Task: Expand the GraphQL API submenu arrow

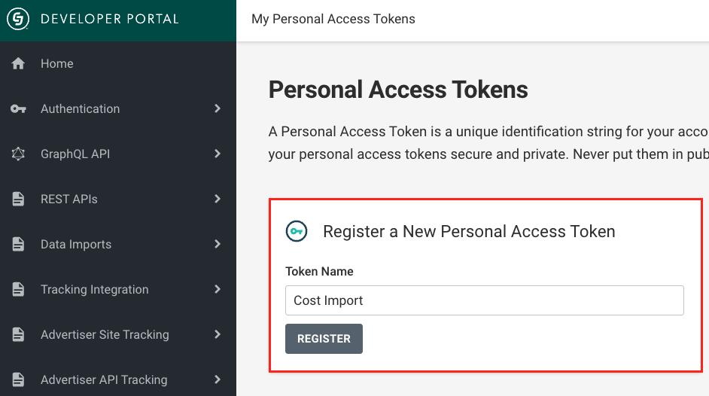Action: [x=218, y=154]
